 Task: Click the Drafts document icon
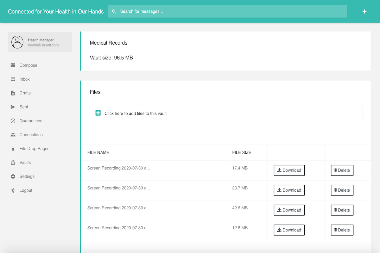13,93
